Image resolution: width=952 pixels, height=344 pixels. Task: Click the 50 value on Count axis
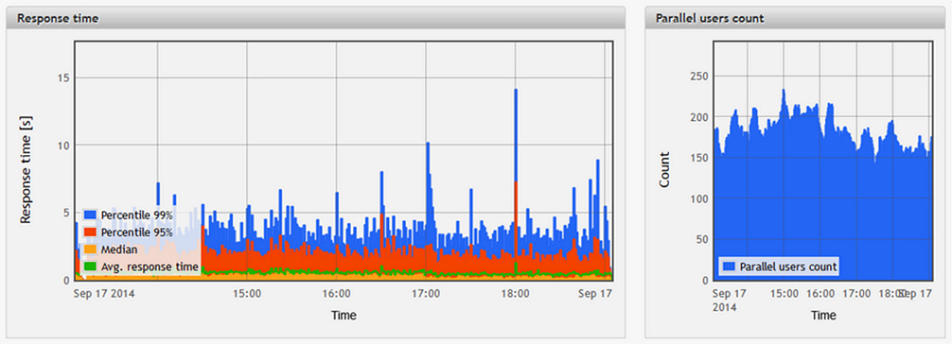(x=702, y=240)
